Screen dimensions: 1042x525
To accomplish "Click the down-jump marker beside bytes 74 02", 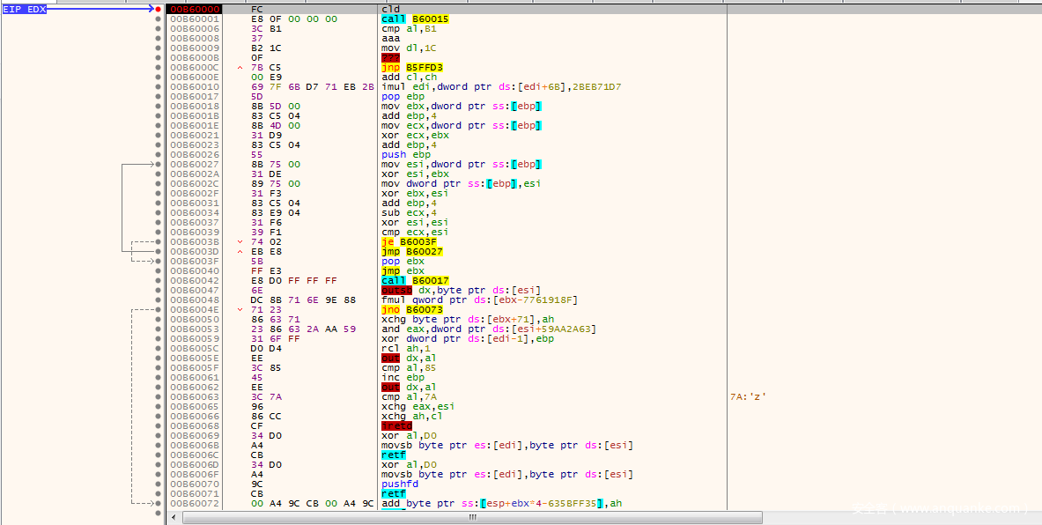I will (x=240, y=241).
